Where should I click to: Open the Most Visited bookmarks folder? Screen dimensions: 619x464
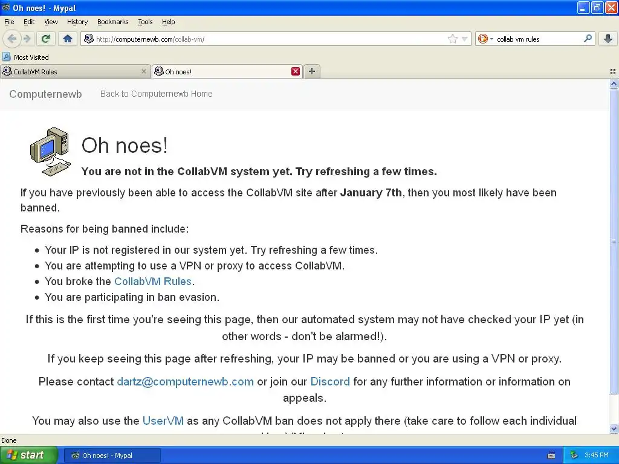[25, 57]
